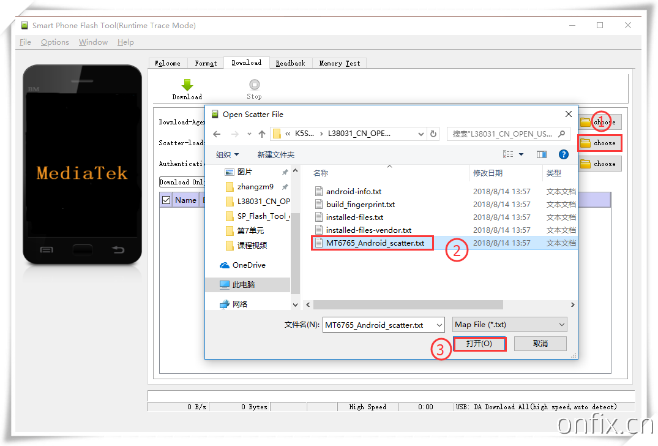
Task: Click the horizontal scrollbar in file list
Action: 408,304
